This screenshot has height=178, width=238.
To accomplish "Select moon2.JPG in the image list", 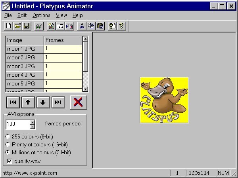I will (x=25, y=58).
